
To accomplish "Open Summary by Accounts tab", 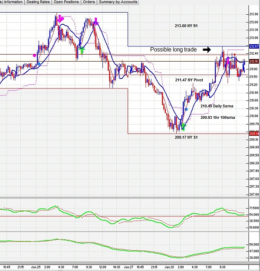I will [118, 2].
